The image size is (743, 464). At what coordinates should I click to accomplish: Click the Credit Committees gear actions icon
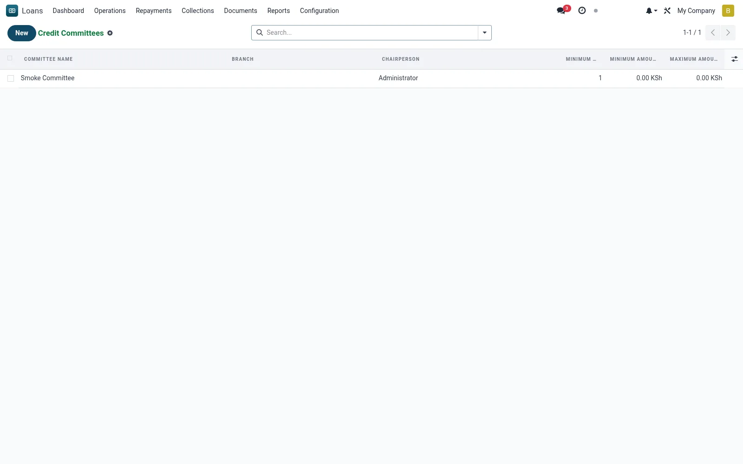pyautogui.click(x=110, y=33)
